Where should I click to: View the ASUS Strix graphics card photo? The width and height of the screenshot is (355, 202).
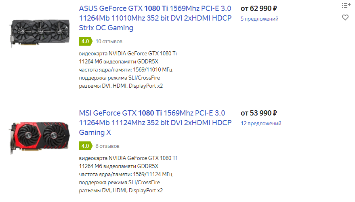point(40,33)
